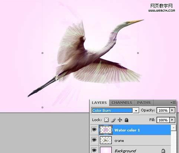The height and width of the screenshot is (153, 179).
Task: Click the upper-left transform handle
Action: [x=42, y=53]
